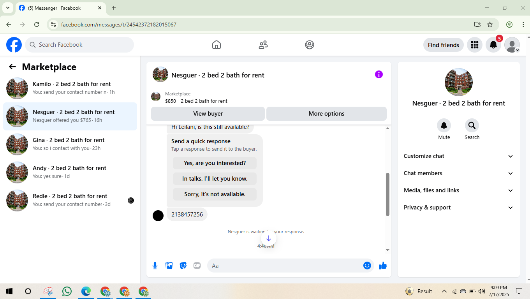Send a thumbs-up like
This screenshot has width=530, height=299.
click(x=383, y=266)
